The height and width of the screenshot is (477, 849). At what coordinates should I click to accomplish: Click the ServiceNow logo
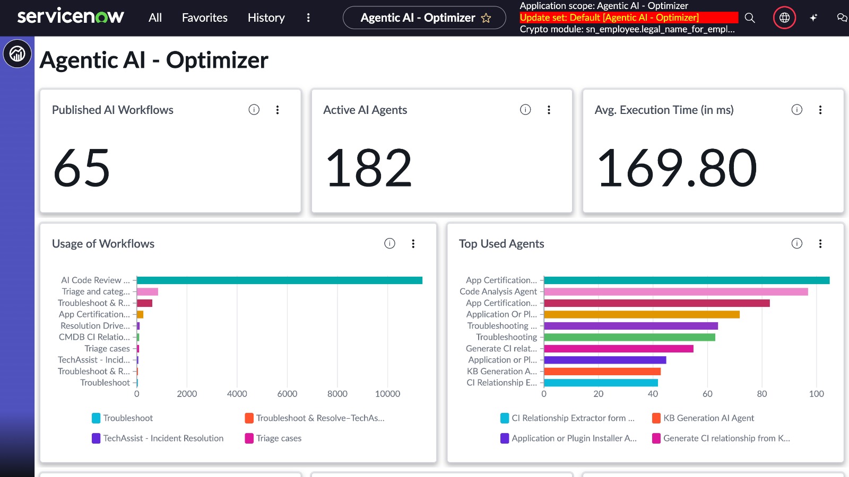pyautogui.click(x=71, y=17)
